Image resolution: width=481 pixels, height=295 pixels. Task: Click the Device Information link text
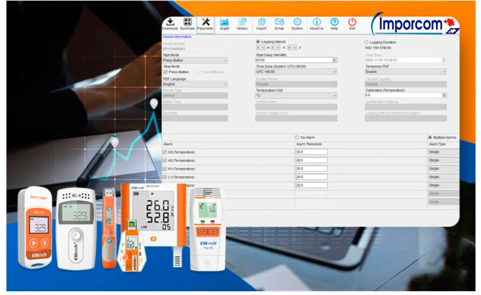point(177,37)
